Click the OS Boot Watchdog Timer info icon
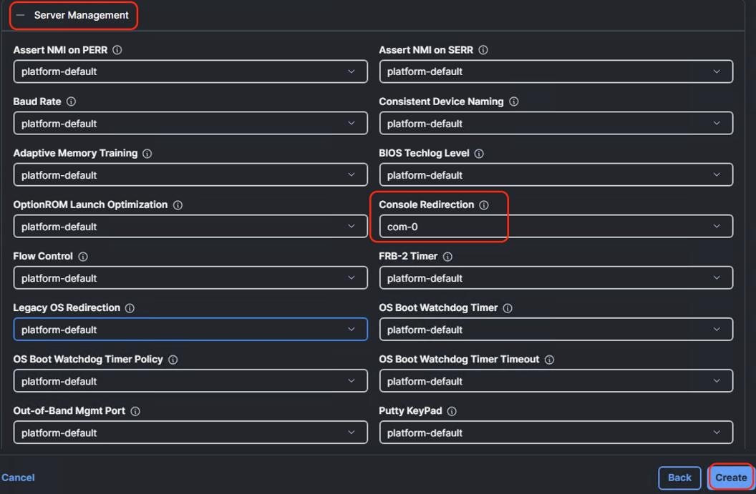The width and height of the screenshot is (756, 494). pos(508,307)
